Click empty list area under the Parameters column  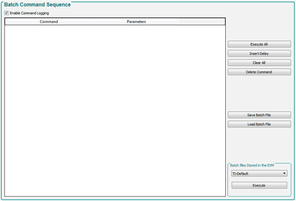click(x=136, y=103)
